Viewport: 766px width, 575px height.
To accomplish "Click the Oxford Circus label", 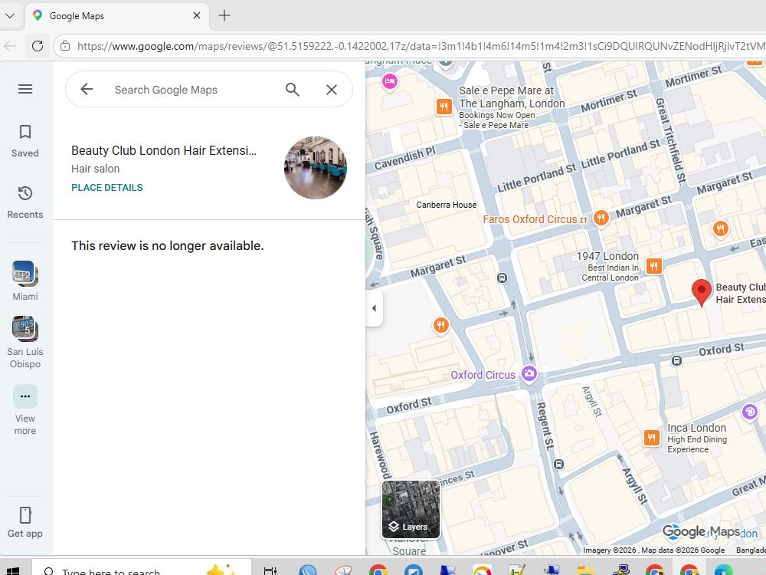I will pyautogui.click(x=483, y=375).
